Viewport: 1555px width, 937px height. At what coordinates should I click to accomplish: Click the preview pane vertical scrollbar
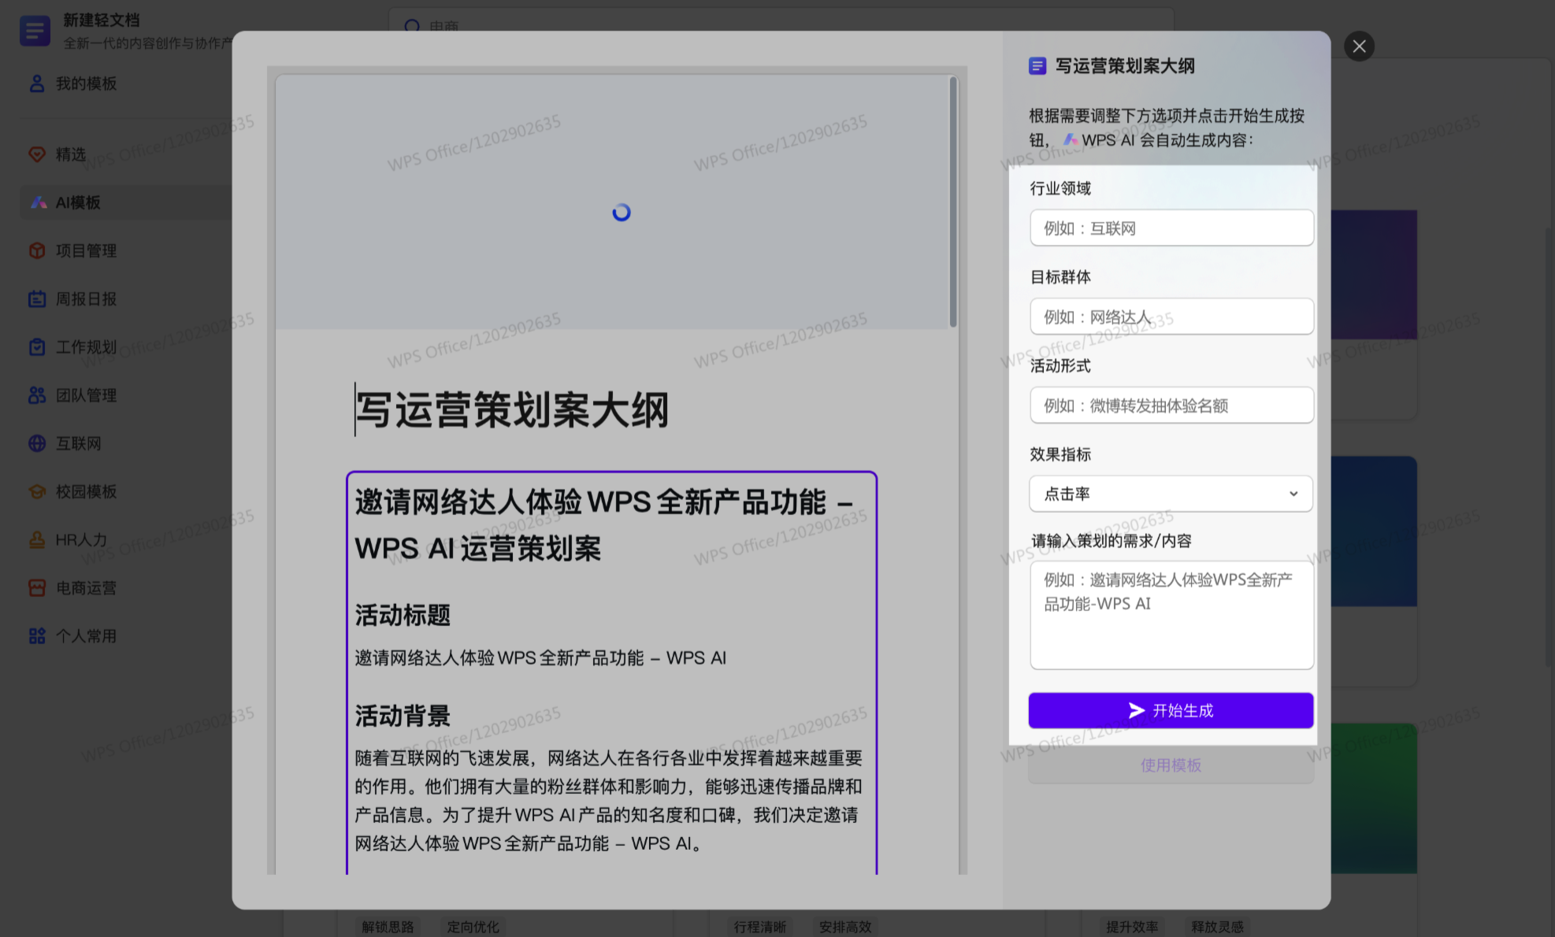click(952, 202)
